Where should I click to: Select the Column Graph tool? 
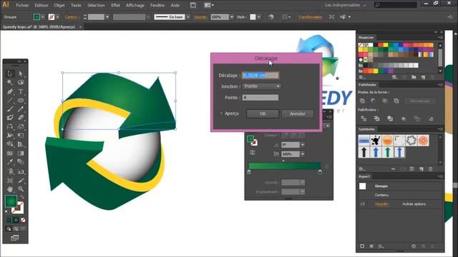(x=21, y=171)
